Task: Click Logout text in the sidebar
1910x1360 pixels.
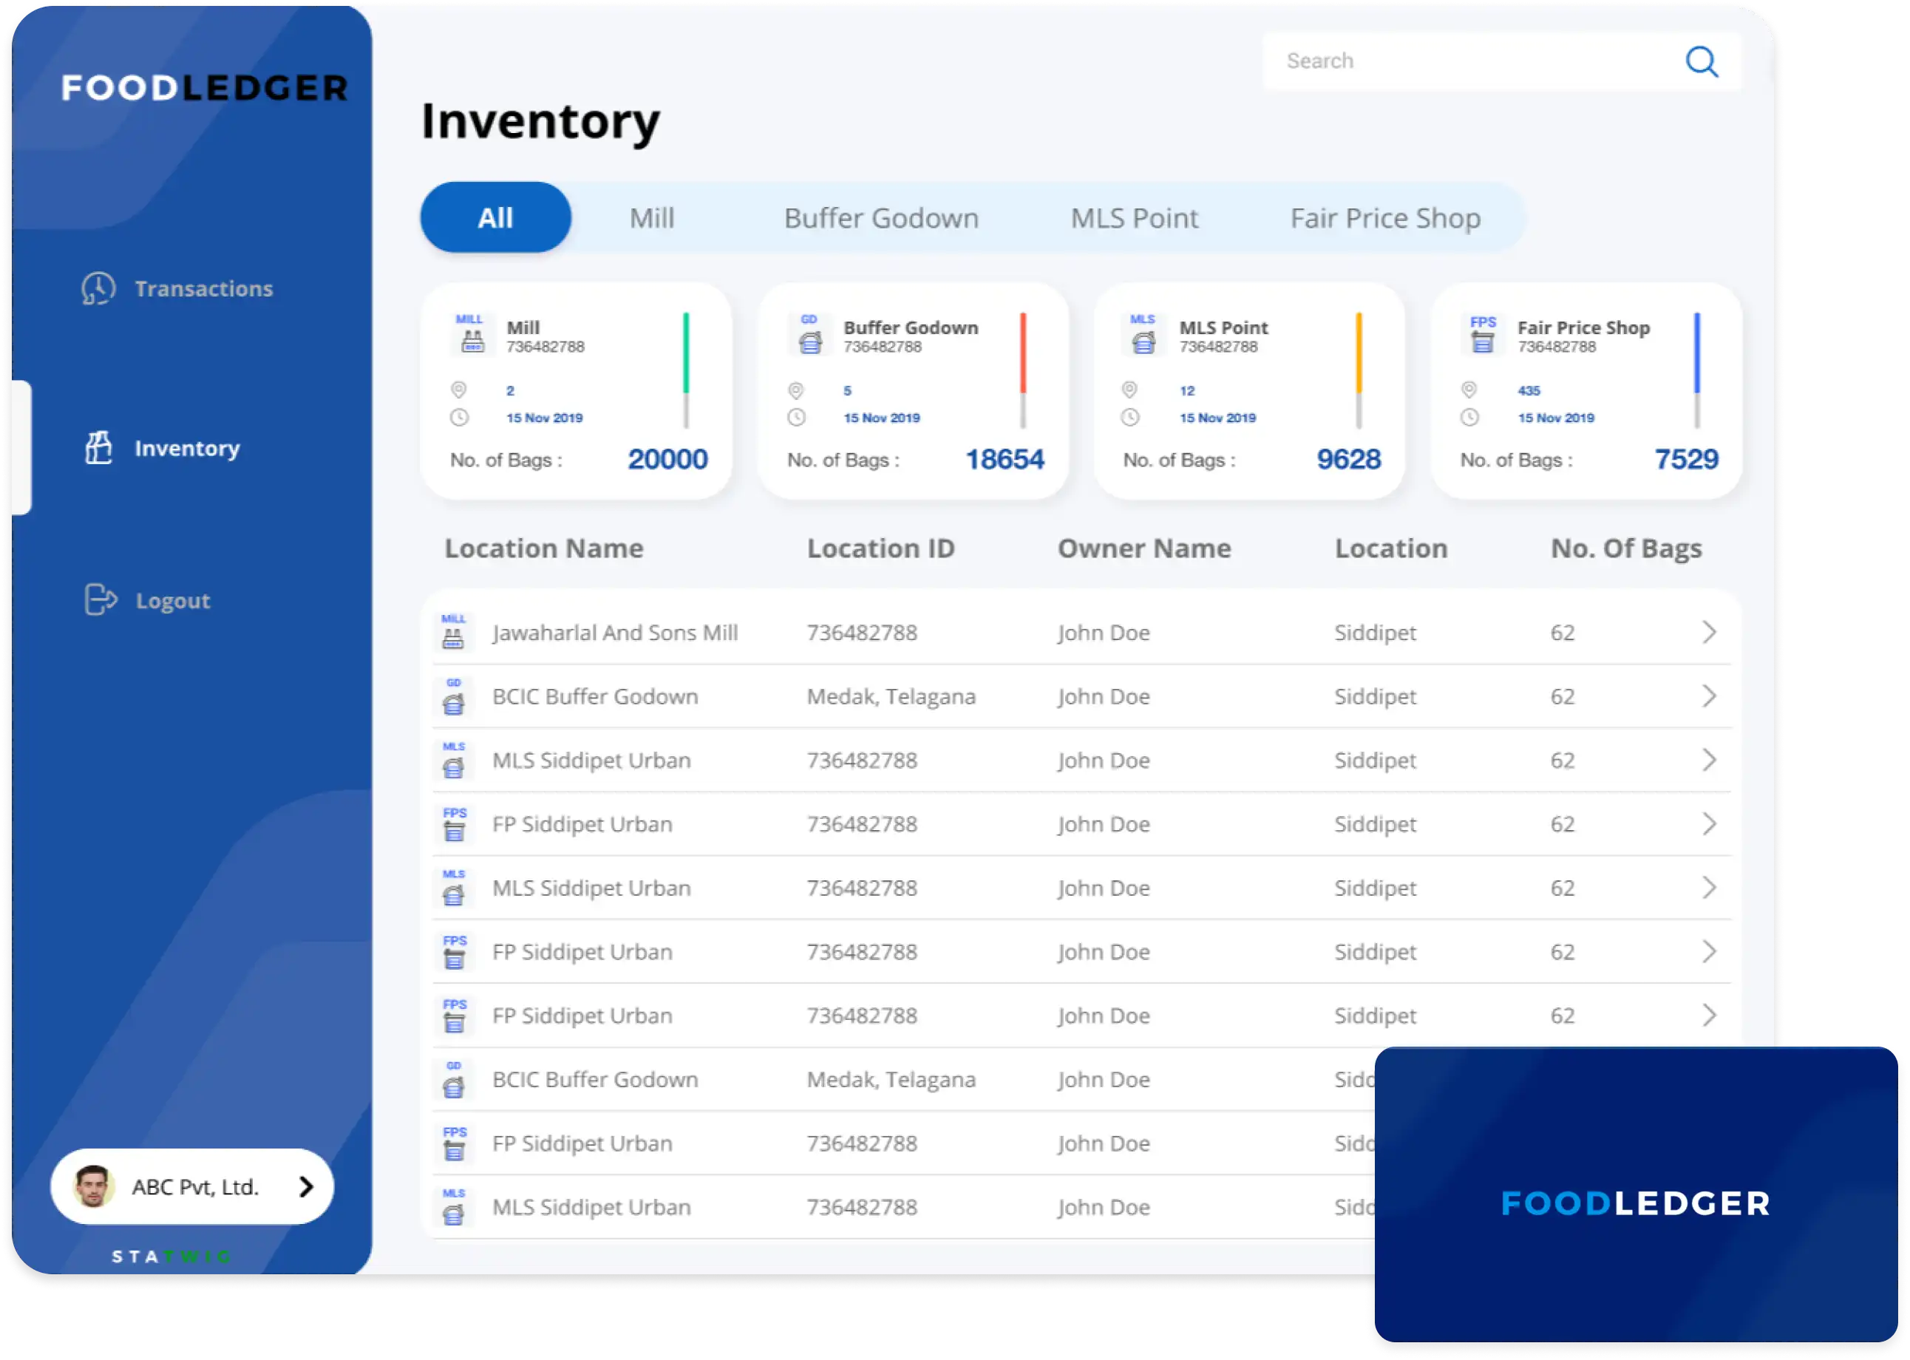Action: coord(172,601)
